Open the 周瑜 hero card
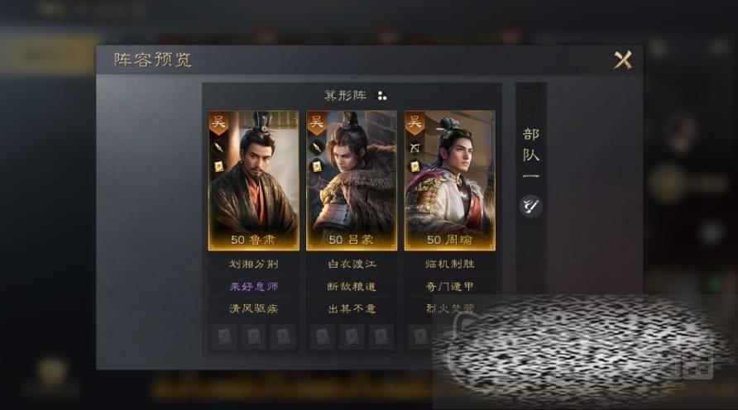This screenshot has height=410, width=738. (x=449, y=180)
